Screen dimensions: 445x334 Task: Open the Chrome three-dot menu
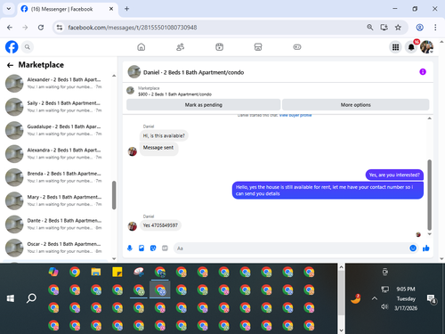coord(435,28)
